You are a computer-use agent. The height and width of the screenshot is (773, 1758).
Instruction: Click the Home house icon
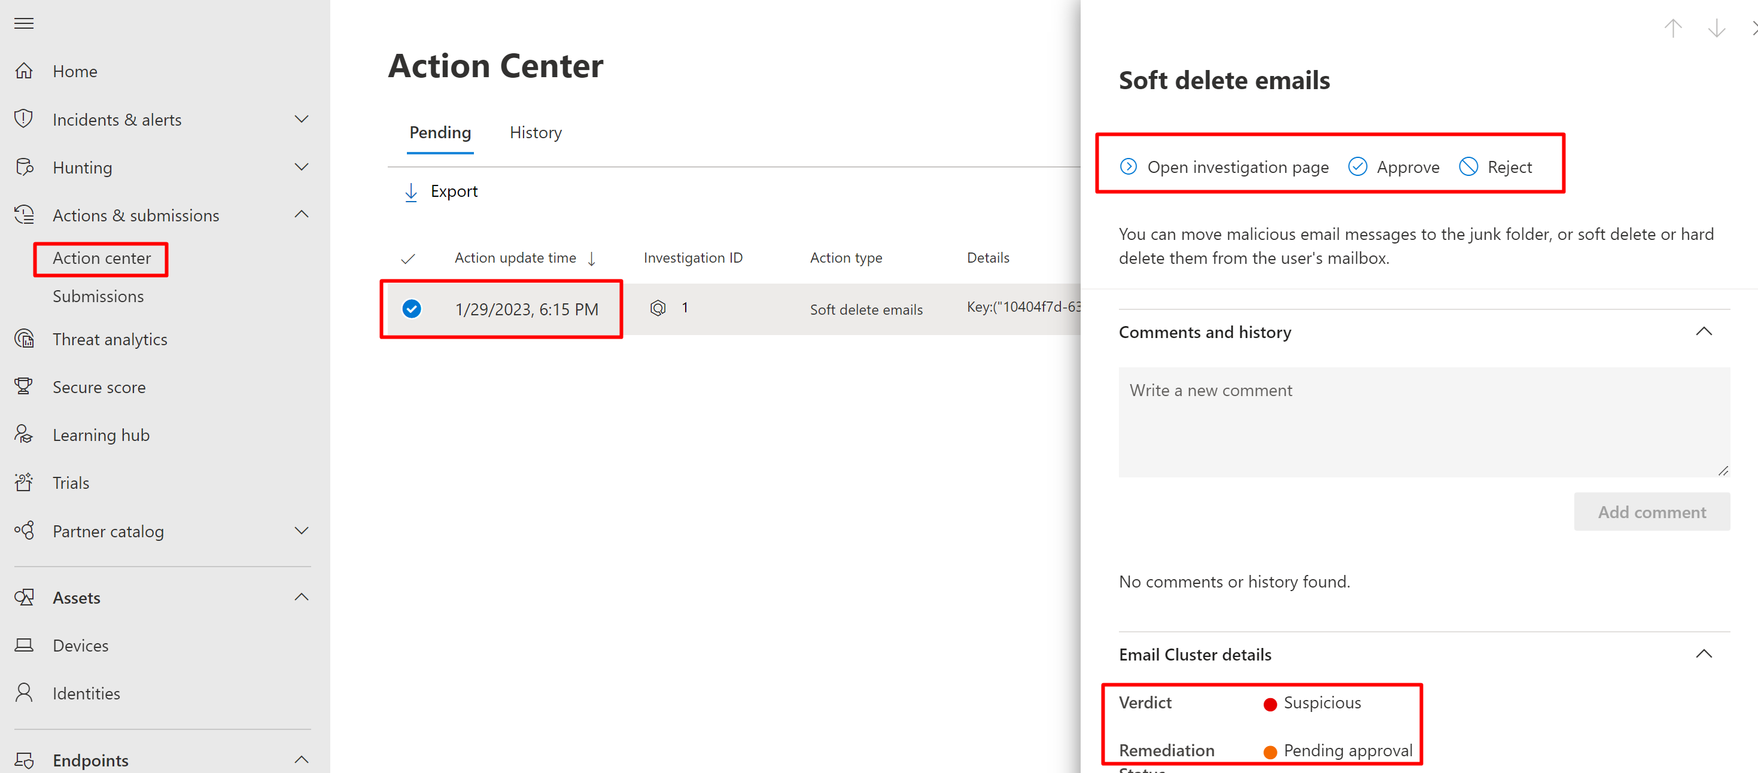pyautogui.click(x=24, y=71)
